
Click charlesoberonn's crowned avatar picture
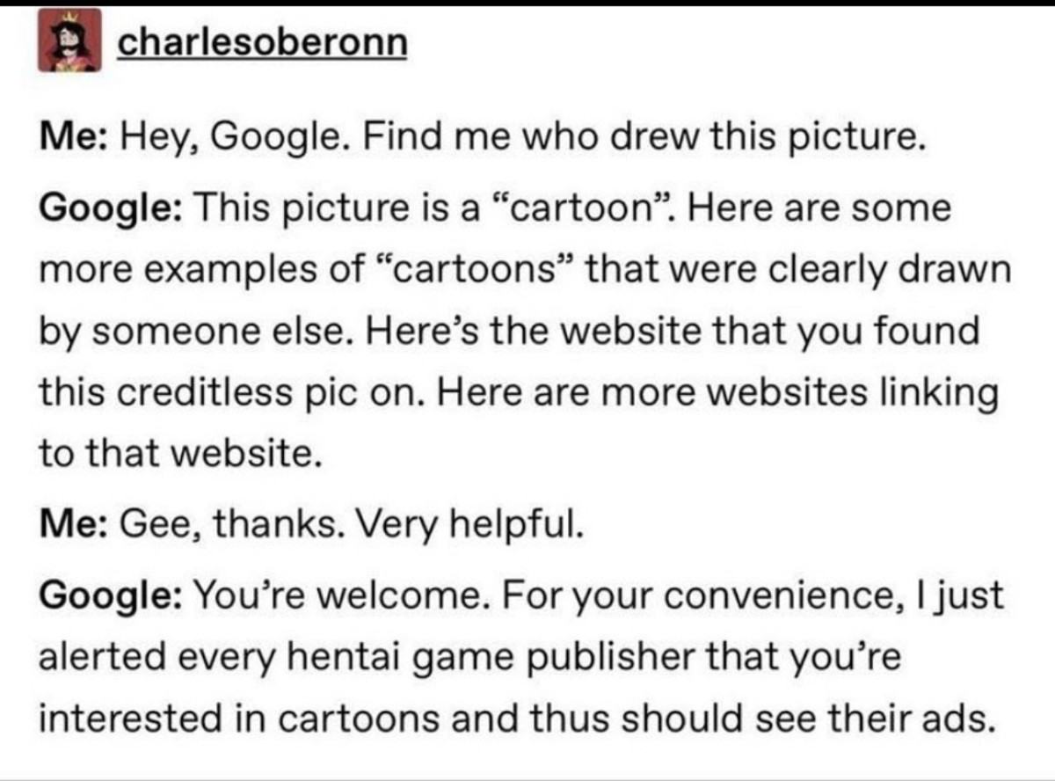[69, 41]
